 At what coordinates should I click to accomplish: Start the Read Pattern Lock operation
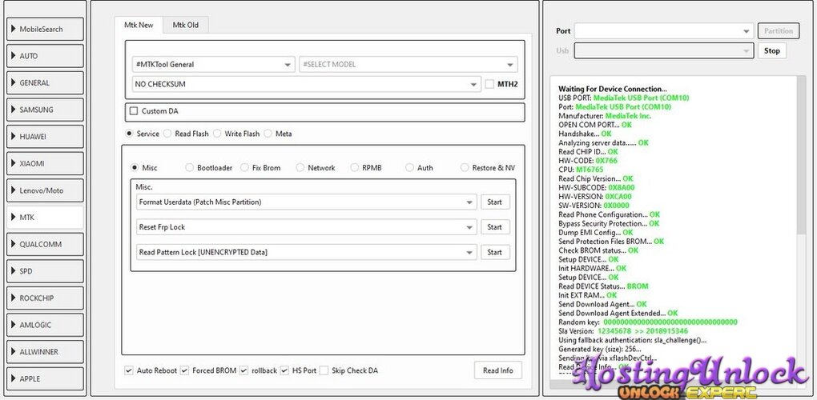click(495, 252)
